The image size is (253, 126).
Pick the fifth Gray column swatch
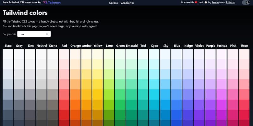[x=19, y=94]
